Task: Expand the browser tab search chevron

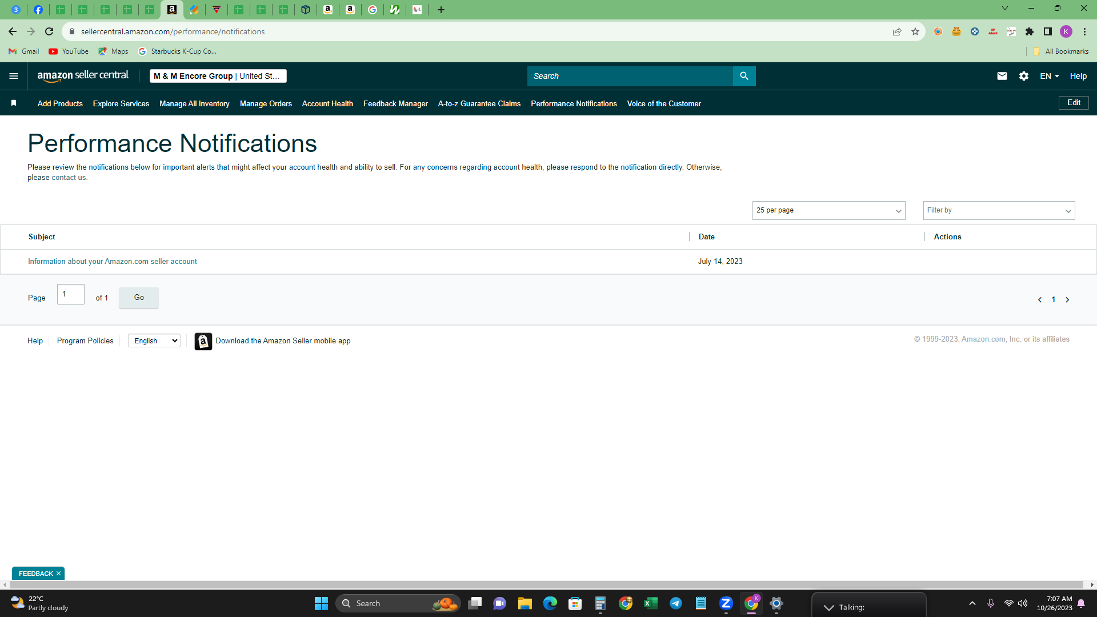Action: tap(1005, 8)
